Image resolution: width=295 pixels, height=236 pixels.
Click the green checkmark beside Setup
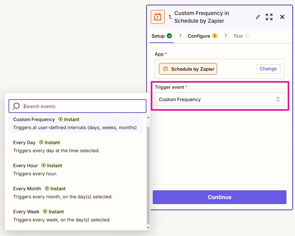[x=169, y=36]
